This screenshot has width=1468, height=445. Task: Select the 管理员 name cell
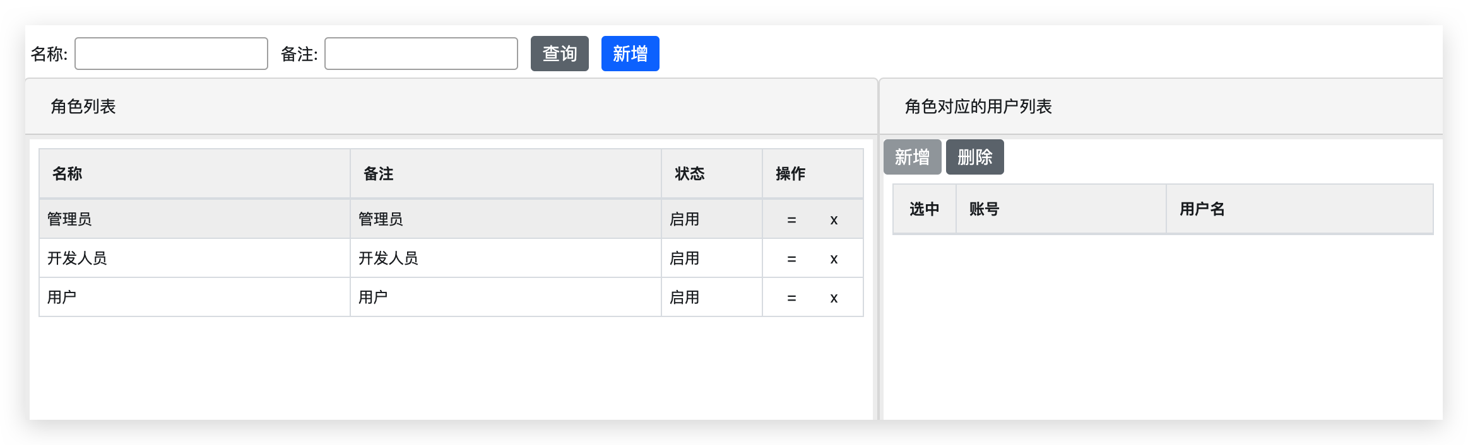click(x=194, y=219)
